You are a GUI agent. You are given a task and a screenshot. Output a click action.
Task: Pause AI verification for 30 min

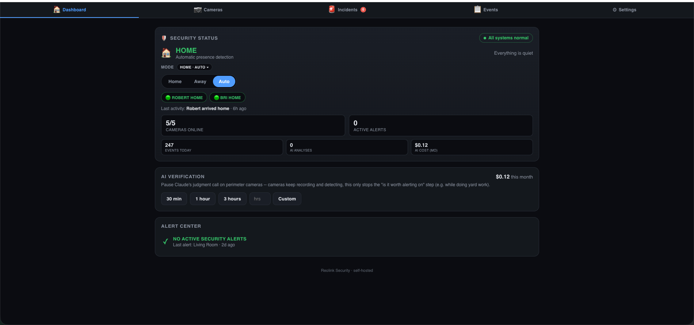point(174,199)
